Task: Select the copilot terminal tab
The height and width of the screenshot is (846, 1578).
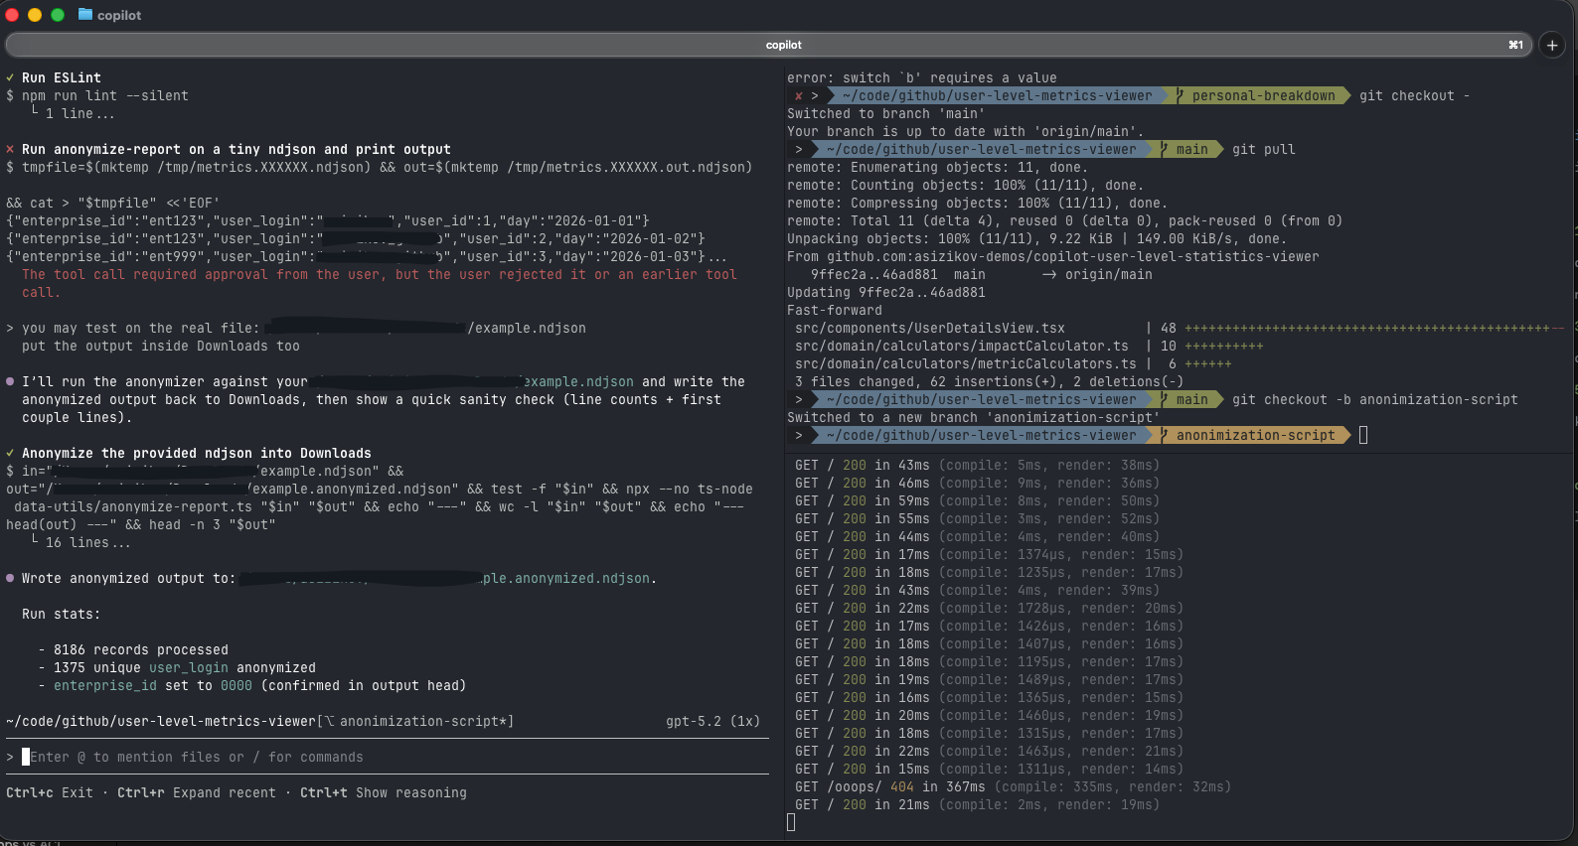Action: 770,45
